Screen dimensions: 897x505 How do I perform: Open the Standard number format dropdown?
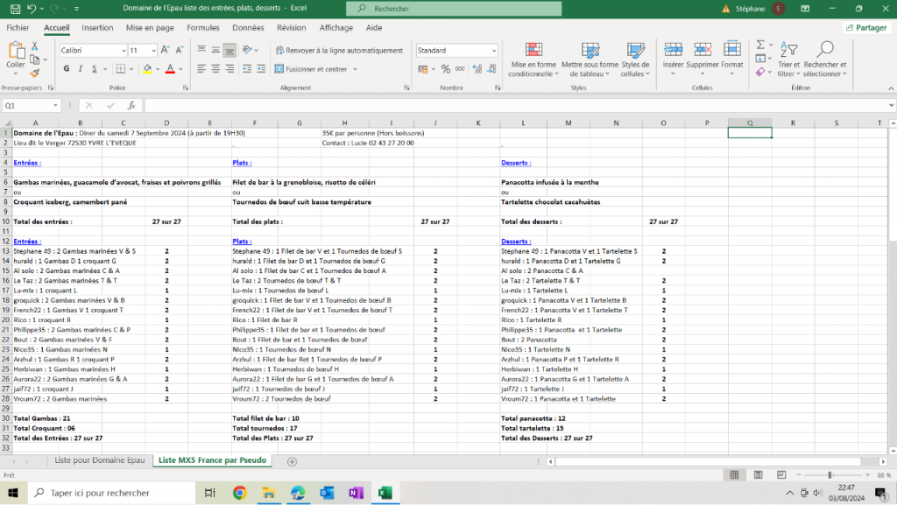494,51
